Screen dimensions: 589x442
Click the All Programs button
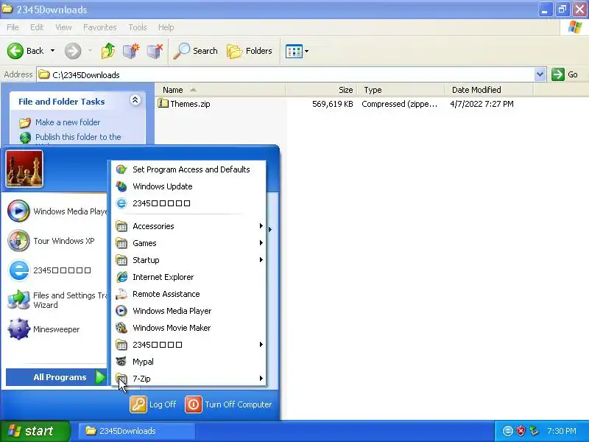tap(57, 377)
